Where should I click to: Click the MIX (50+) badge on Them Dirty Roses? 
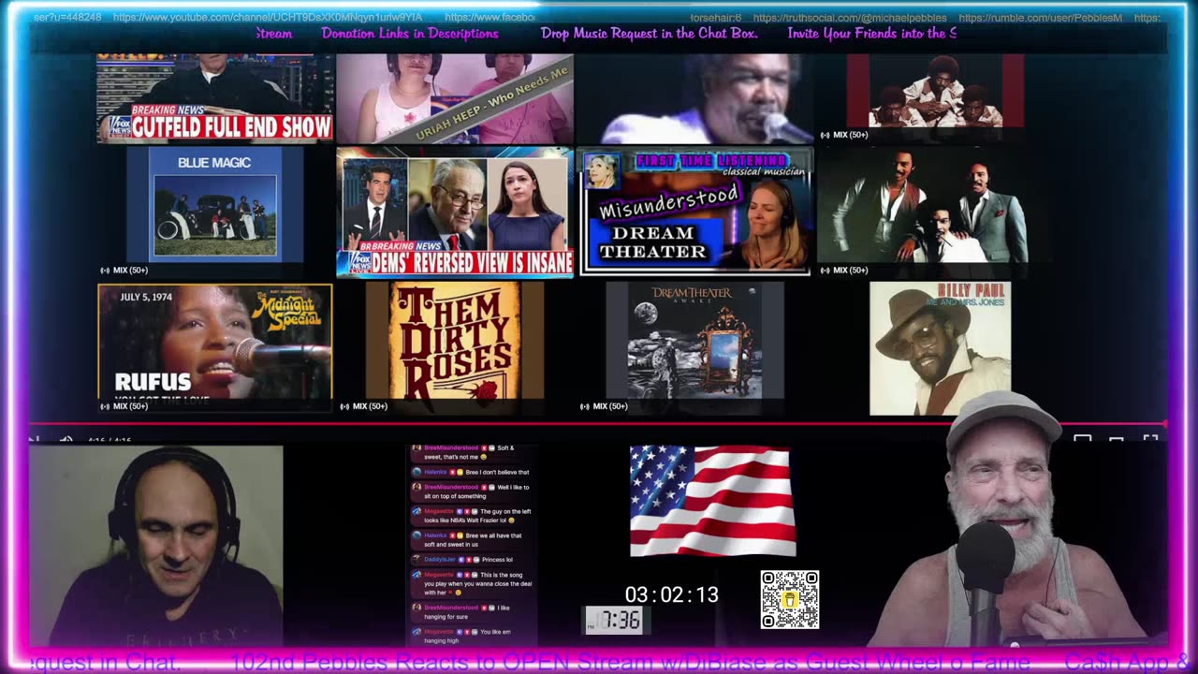[364, 406]
